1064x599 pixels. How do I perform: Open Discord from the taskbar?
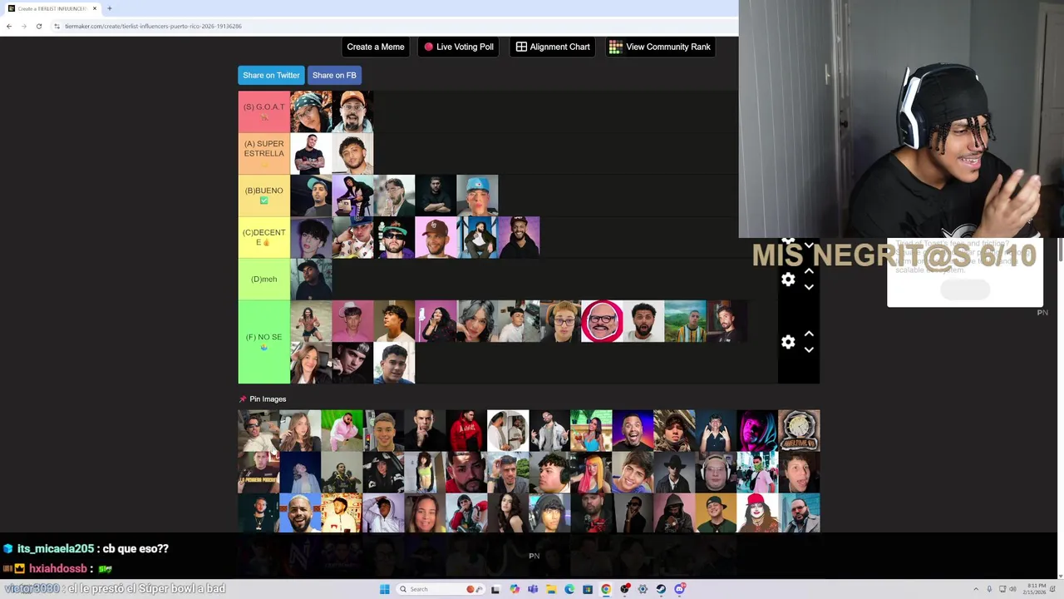click(679, 589)
